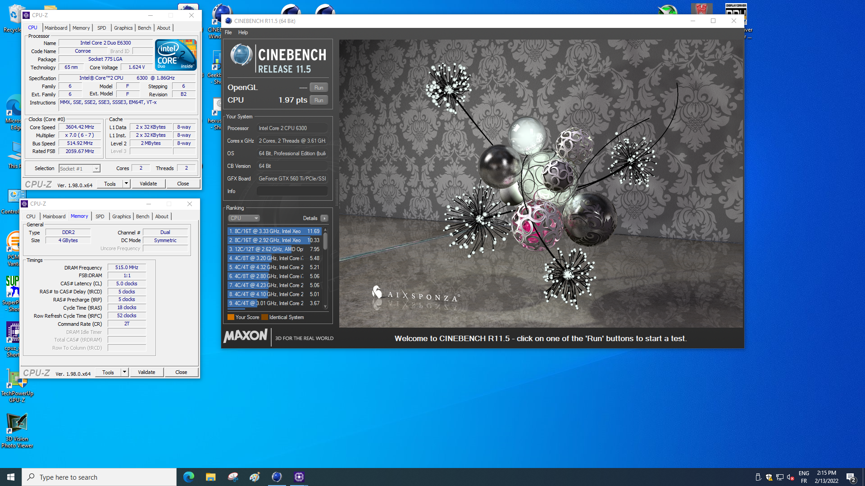
Task: Click Validate in bottom CPU-Z window
Action: pyautogui.click(x=146, y=373)
